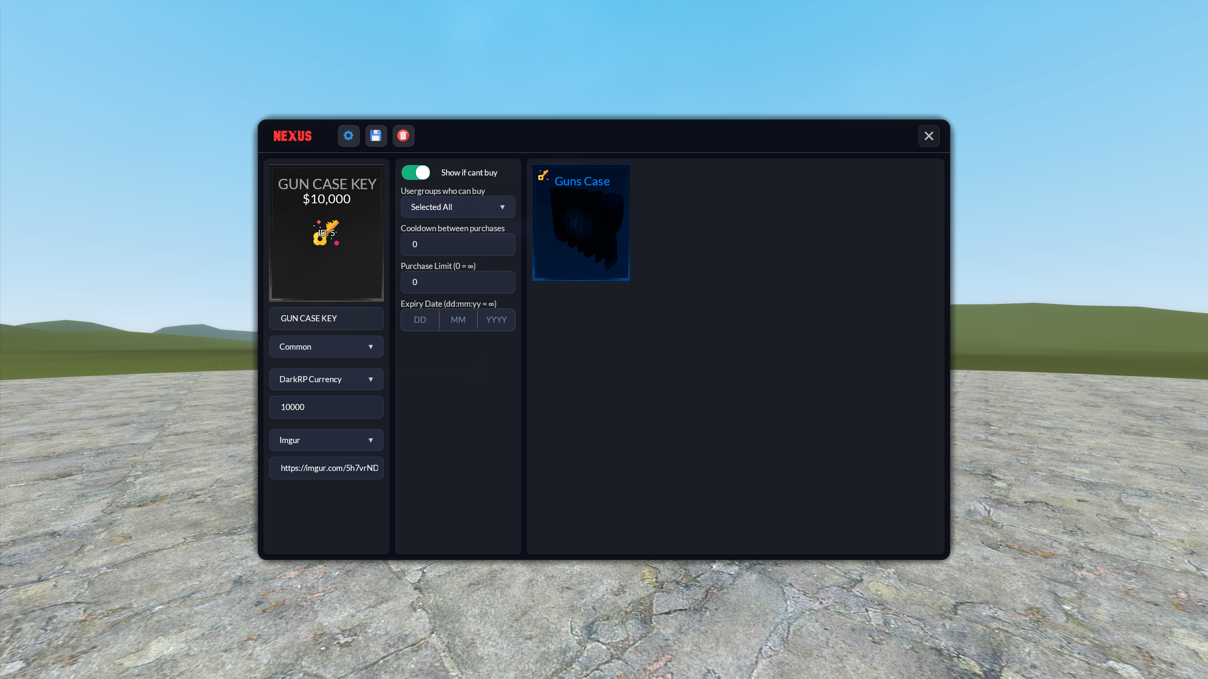
Task: Open the Common rarity dropdown
Action: (326, 347)
